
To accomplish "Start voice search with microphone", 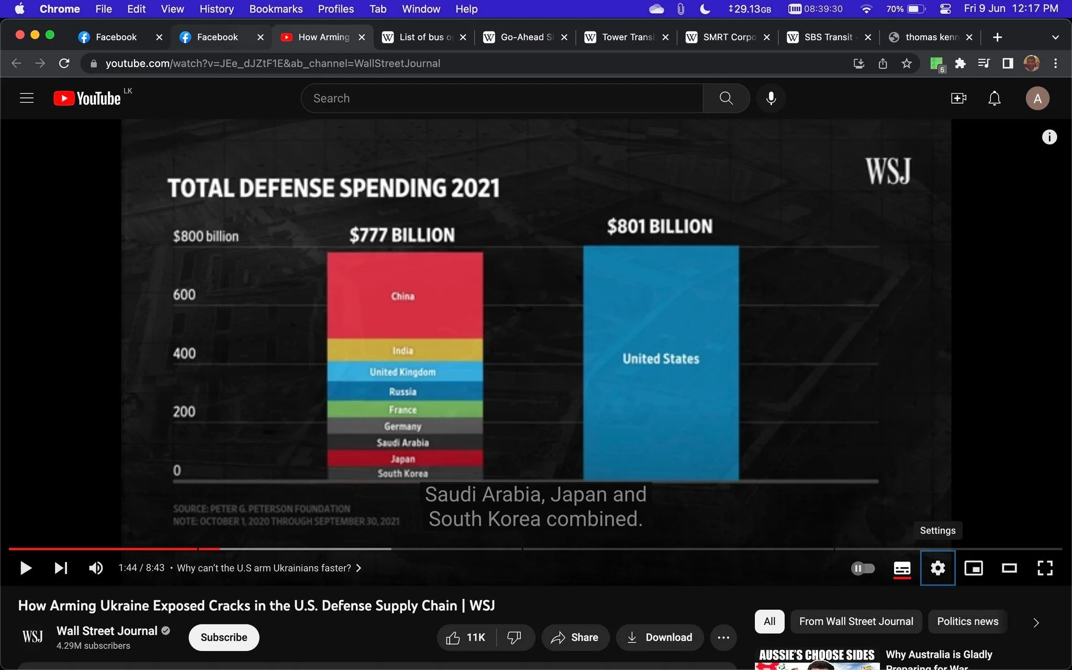I will pyautogui.click(x=771, y=98).
